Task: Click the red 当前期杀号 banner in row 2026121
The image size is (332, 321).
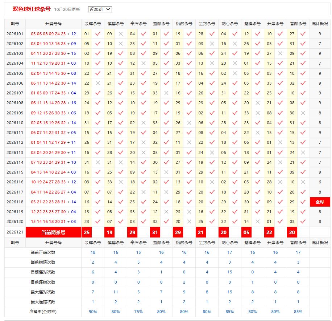Action: (x=53, y=232)
